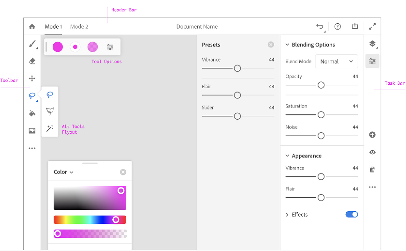Select brush size dot swatch
The image size is (406, 251).
click(x=75, y=47)
